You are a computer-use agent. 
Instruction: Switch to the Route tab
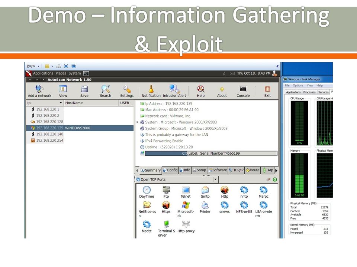[253, 170]
